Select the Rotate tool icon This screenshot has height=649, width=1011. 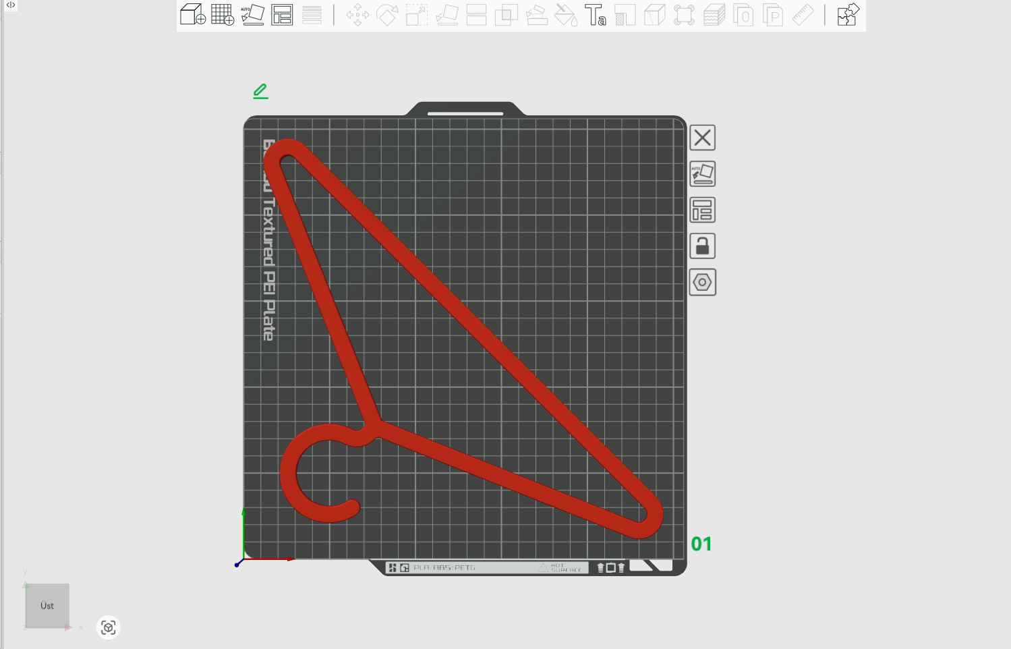click(387, 15)
